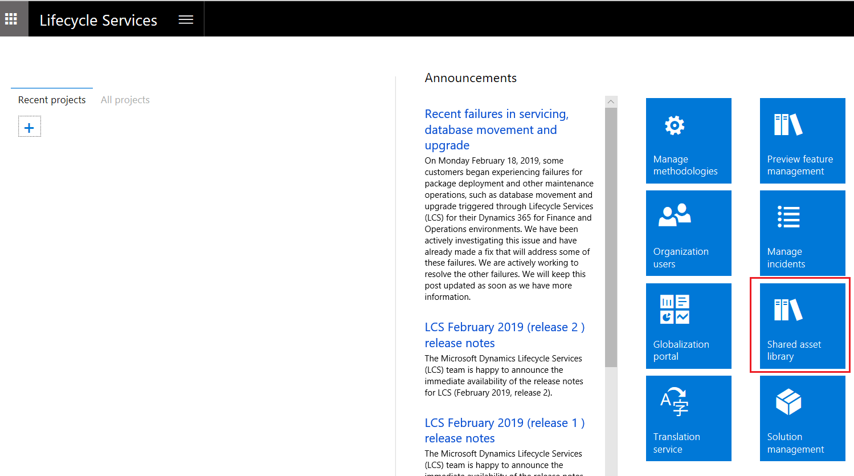Viewport: 854px width, 476px height.
Task: Click the announcements scrollbar track below thumb
Action: 611,422
